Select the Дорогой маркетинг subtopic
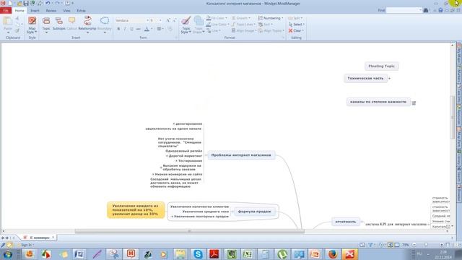The image size is (462, 260). [x=186, y=156]
